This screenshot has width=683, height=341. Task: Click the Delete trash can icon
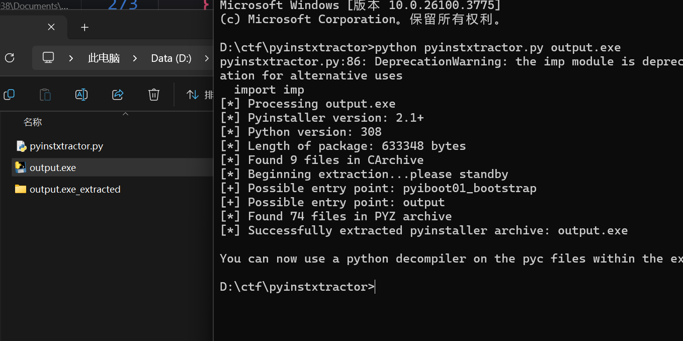coord(154,94)
